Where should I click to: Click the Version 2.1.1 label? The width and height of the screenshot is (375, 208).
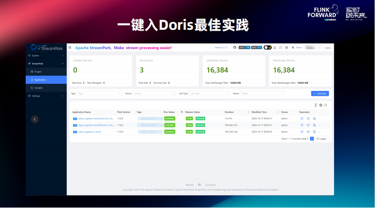pos(221,47)
